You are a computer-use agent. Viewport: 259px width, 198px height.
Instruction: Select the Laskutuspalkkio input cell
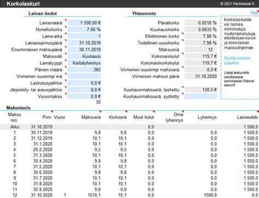coord(84,83)
